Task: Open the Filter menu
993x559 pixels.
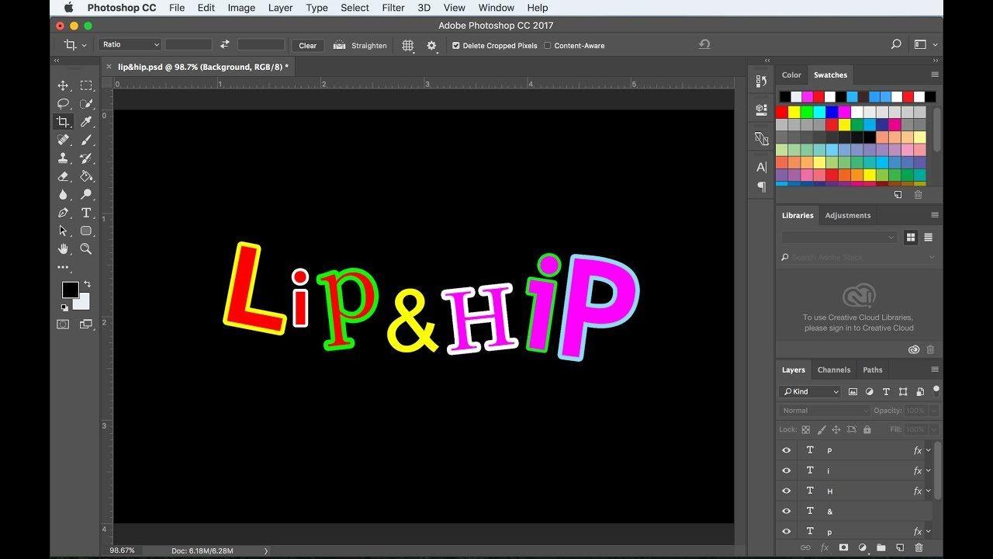Action: [393, 8]
